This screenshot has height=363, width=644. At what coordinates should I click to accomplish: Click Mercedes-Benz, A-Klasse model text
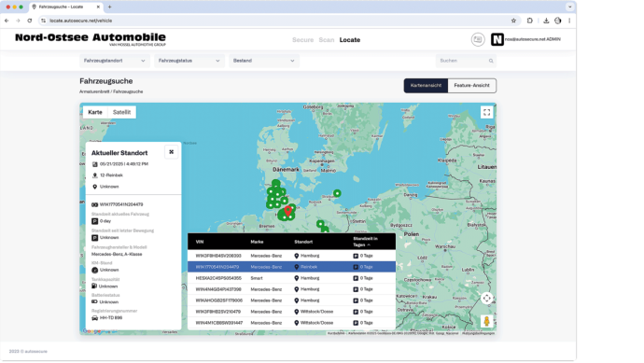(117, 254)
